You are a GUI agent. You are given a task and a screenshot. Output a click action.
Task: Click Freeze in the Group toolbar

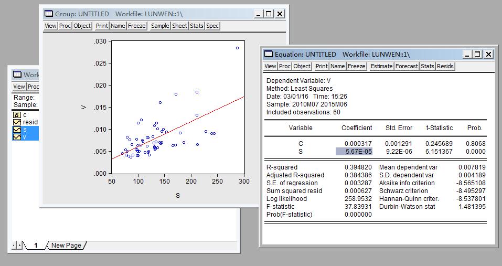pos(137,26)
